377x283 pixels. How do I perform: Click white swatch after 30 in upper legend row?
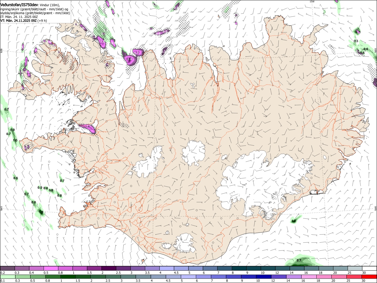coord(369,268)
